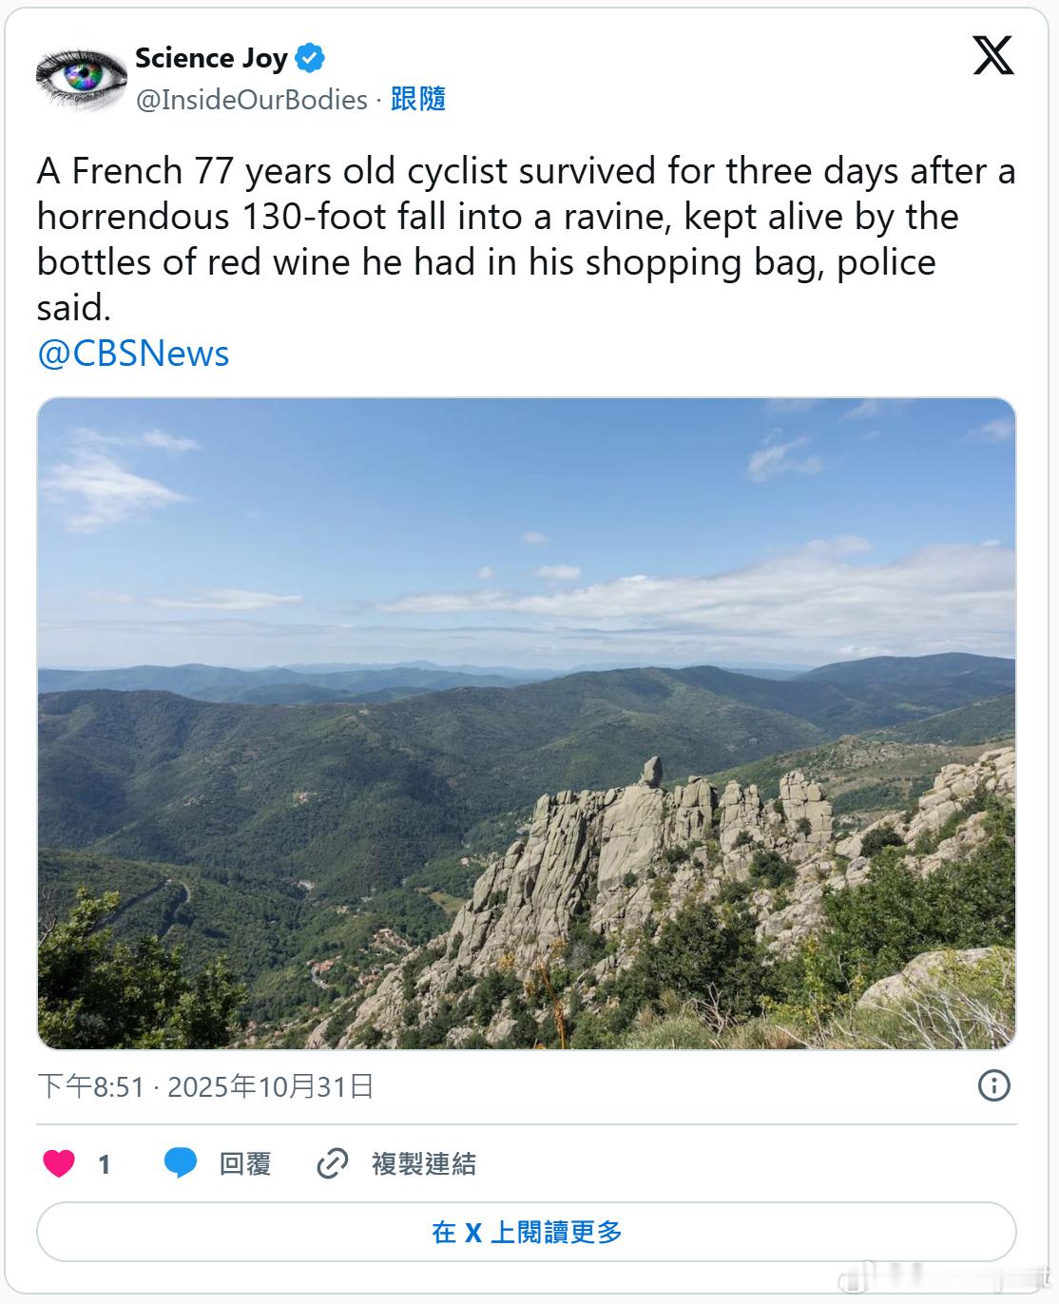
Task: Click the chain link copy icon
Action: 332,1163
